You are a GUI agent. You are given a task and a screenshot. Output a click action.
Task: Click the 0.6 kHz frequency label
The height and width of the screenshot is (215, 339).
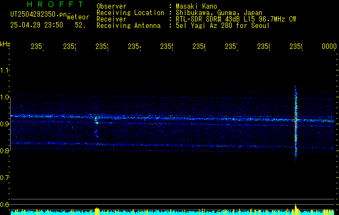[5, 204]
